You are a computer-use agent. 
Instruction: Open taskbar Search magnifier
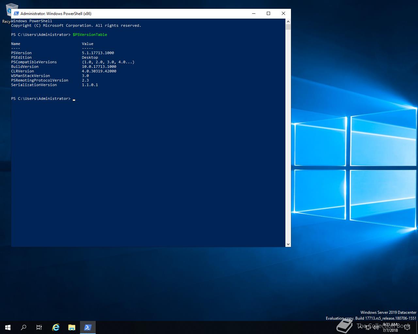click(x=24, y=327)
